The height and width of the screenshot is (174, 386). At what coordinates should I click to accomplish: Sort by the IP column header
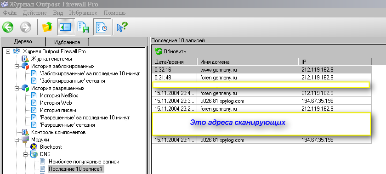335,62
